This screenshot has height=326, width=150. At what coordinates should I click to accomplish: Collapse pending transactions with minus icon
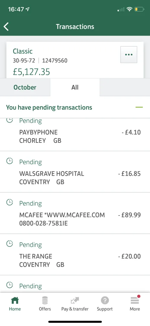coord(139,107)
